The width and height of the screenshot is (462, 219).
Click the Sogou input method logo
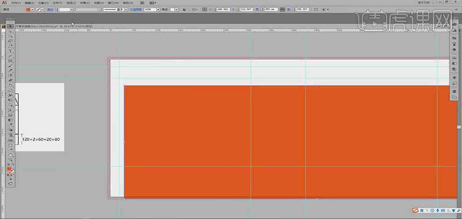[x=415, y=210]
